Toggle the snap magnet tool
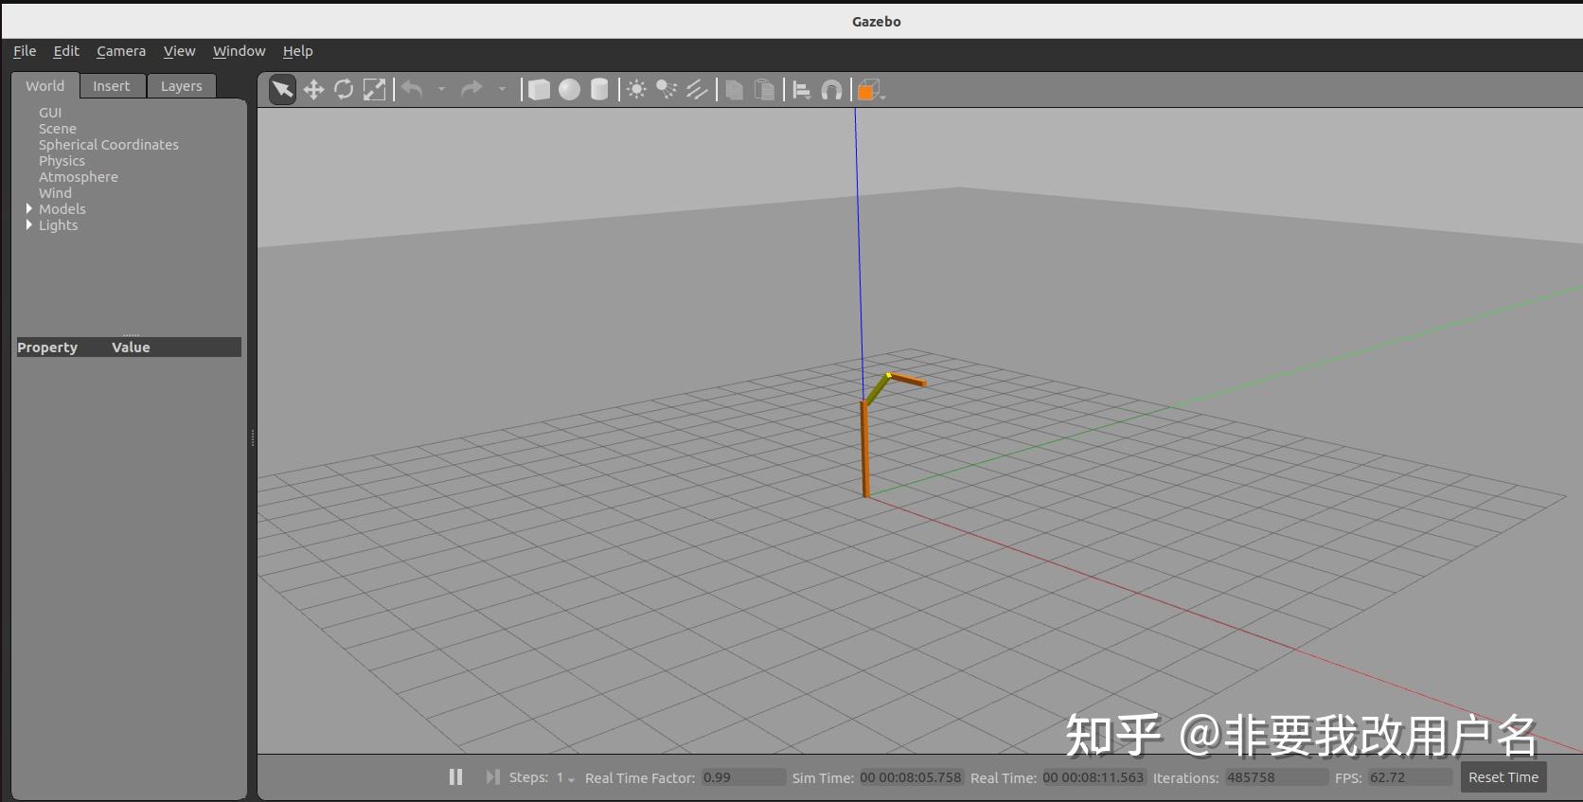 [831, 90]
